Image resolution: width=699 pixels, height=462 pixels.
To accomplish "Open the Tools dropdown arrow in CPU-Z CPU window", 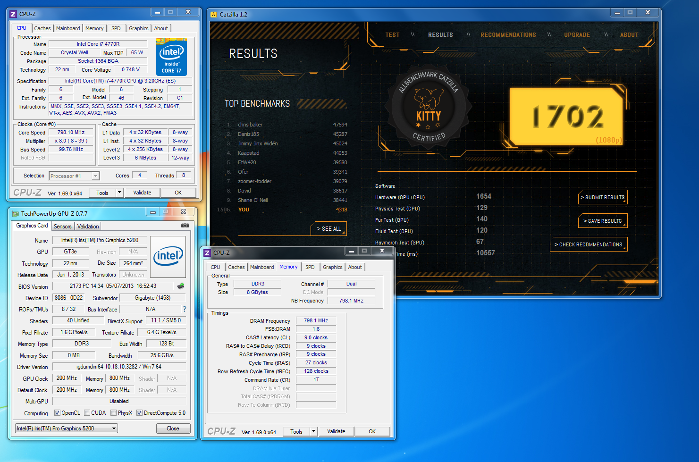I will (x=119, y=193).
